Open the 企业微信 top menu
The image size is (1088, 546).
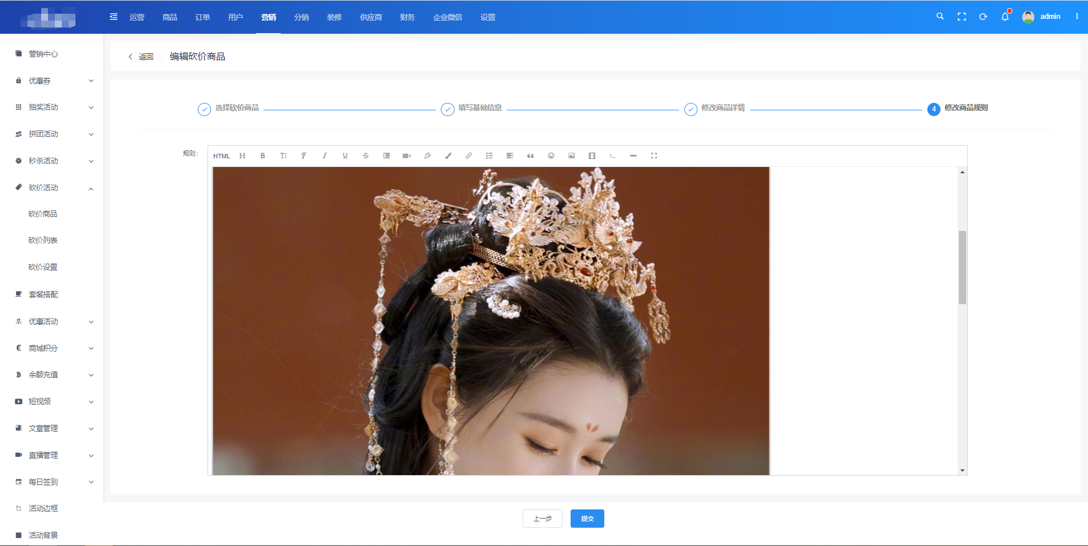click(x=448, y=17)
